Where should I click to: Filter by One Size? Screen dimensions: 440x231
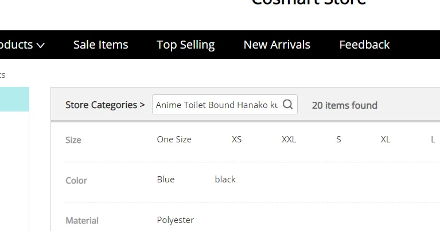pos(174,140)
